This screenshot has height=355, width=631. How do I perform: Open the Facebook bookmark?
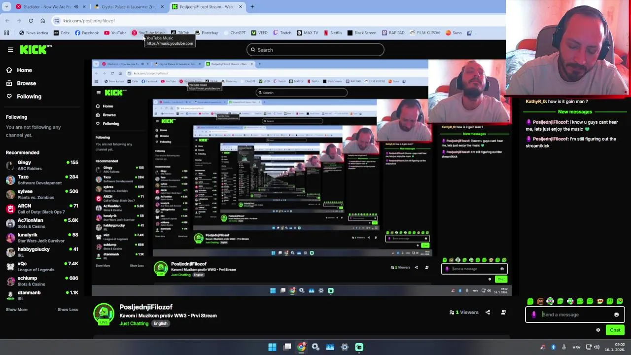click(x=87, y=33)
